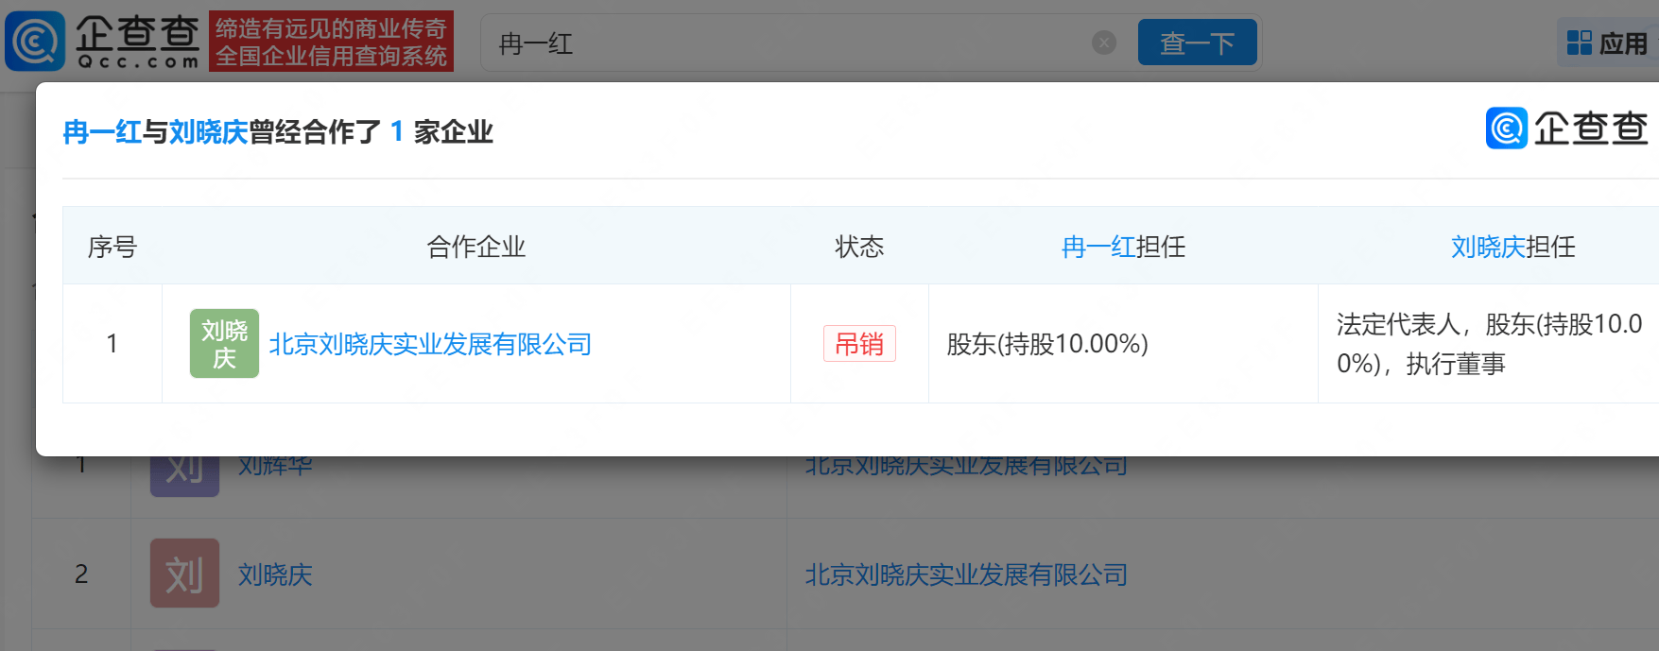The height and width of the screenshot is (651, 1659).
Task: Click the Qcc.com logo in the header
Action: [102, 42]
